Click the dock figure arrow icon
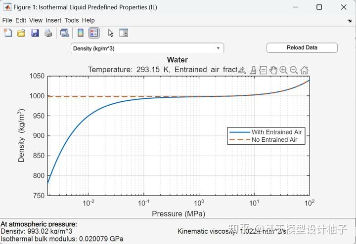356x244 pixels. click(350, 21)
